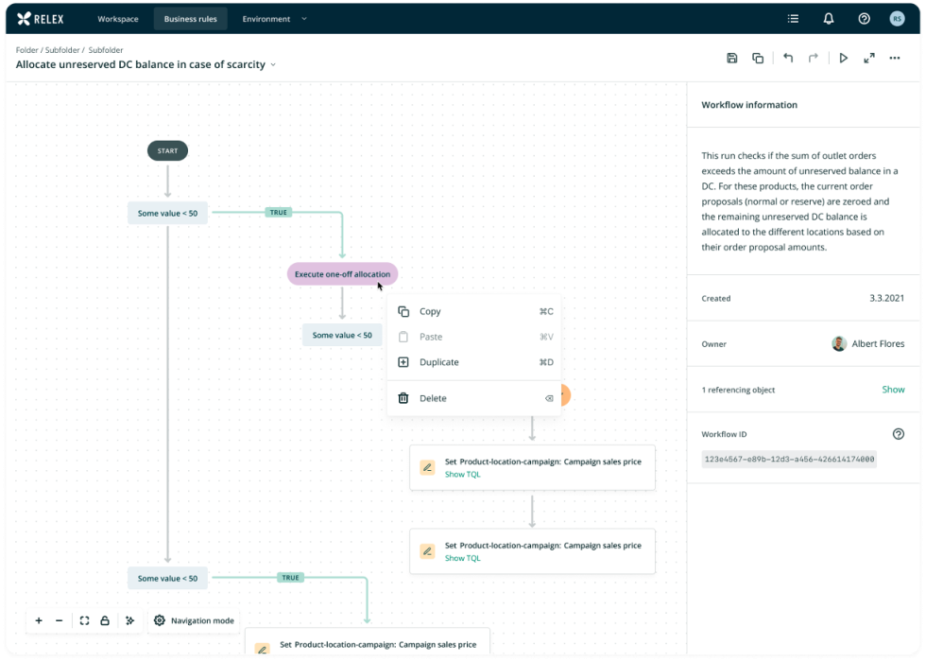Click the copy workflow icon in the toolbar
The height and width of the screenshot is (662, 926).
pyautogui.click(x=758, y=59)
